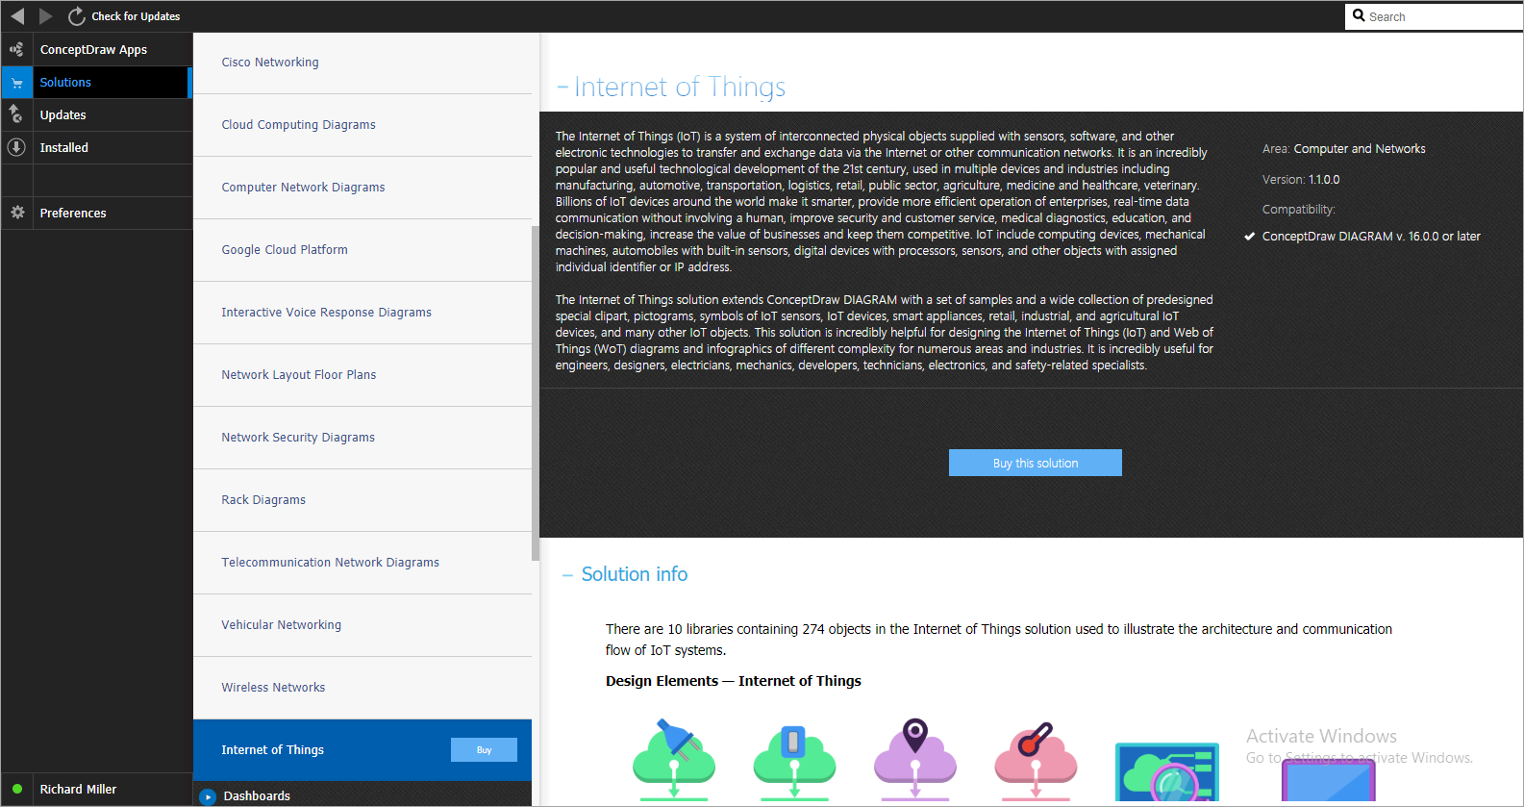The width and height of the screenshot is (1524, 807).
Task: Click the Dashboards round arrow icon
Action: point(208,796)
